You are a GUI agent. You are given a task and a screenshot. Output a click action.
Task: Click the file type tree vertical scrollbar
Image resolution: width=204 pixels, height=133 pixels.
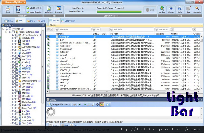[43, 66]
